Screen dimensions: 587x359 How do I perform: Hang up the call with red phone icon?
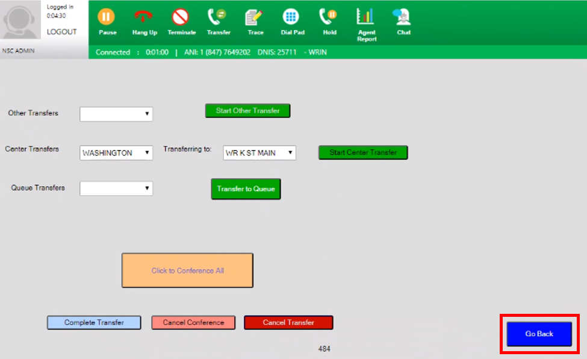(x=143, y=17)
